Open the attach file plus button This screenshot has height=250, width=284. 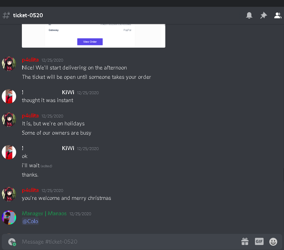pyautogui.click(x=12, y=242)
